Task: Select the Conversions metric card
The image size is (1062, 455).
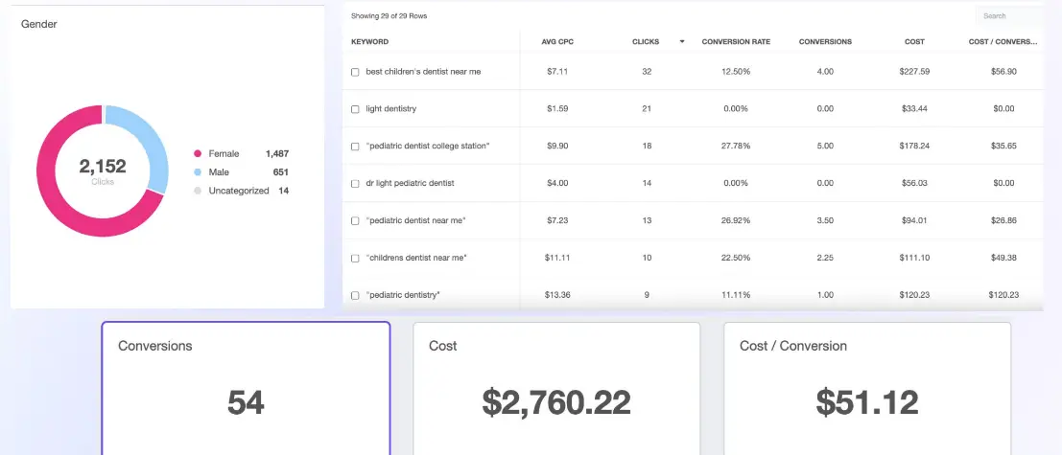Action: [x=246, y=388]
